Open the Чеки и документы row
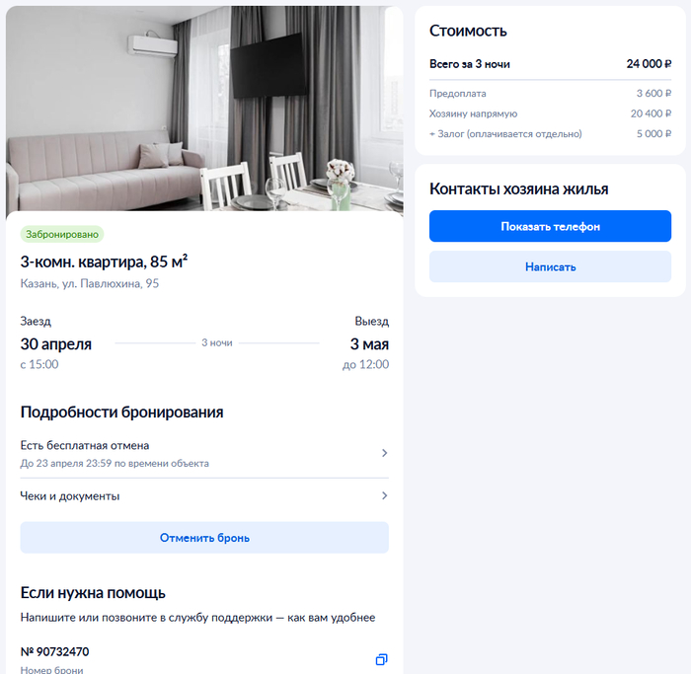Viewport: 691px width, 674px height. click(x=204, y=496)
